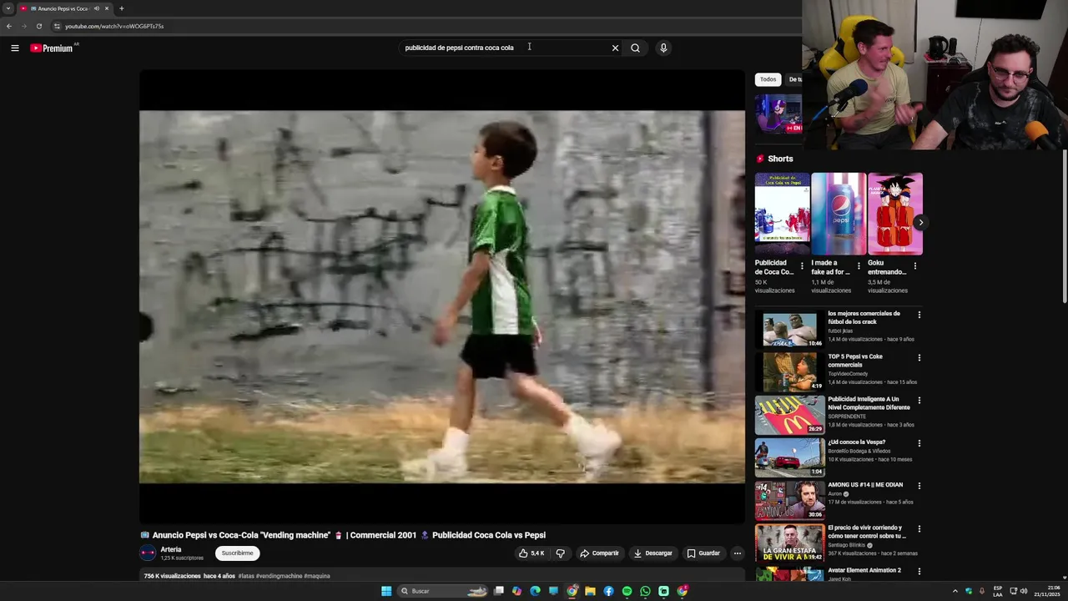This screenshot has height=601, width=1068.
Task: Open 'Avatar Element Animation 2' video title
Action: click(864, 571)
